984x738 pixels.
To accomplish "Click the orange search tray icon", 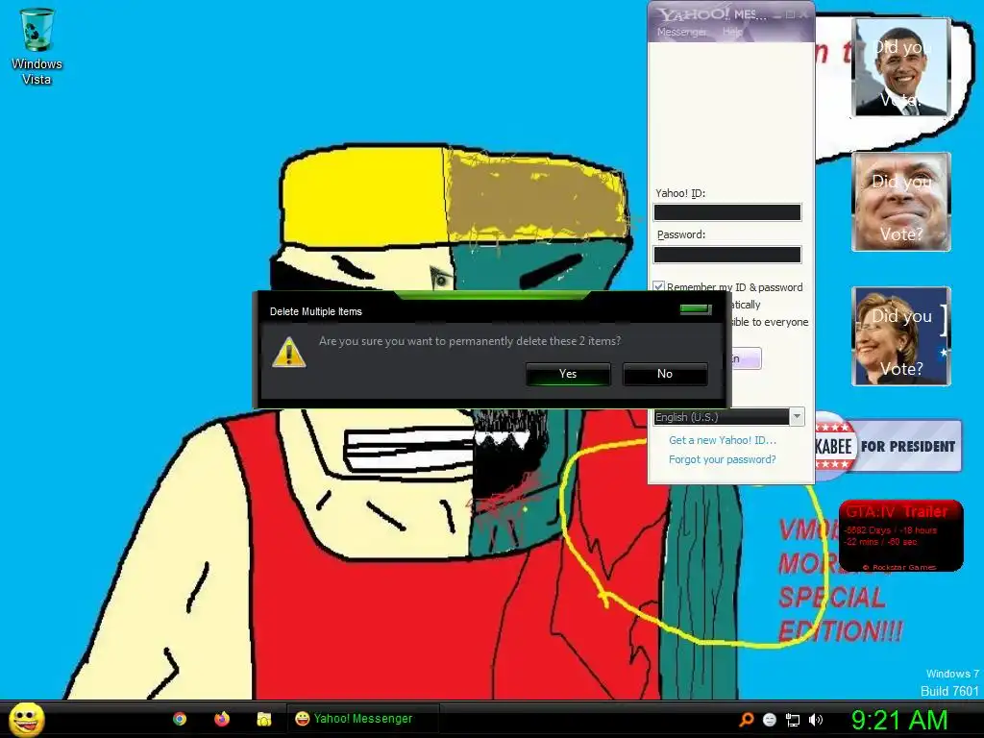I will click(x=746, y=720).
